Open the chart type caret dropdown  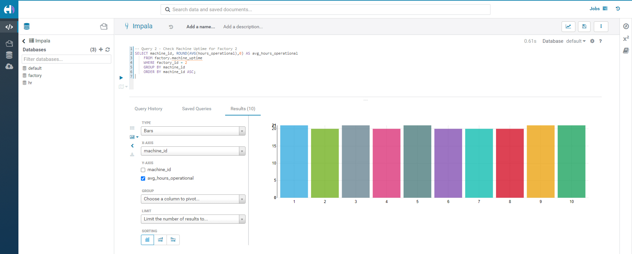pyautogui.click(x=137, y=137)
